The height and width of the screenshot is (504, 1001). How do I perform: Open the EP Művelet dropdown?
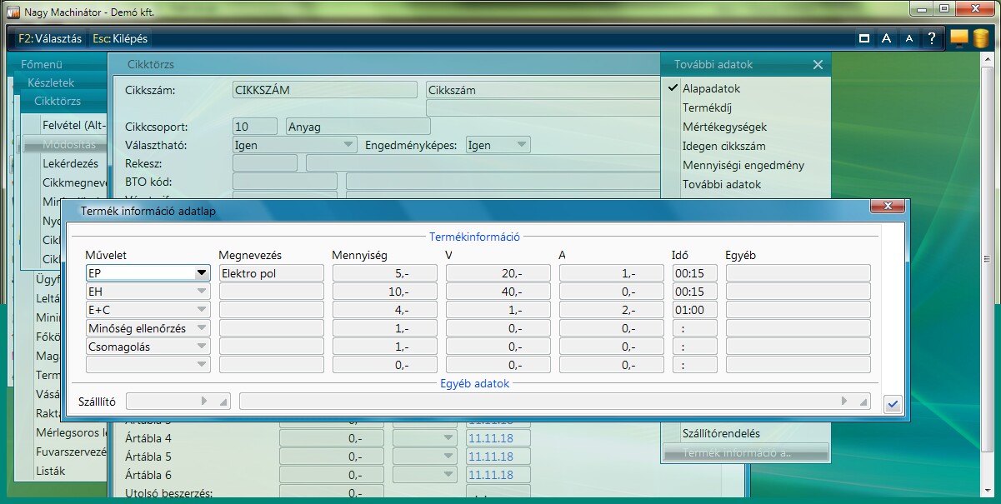point(201,272)
